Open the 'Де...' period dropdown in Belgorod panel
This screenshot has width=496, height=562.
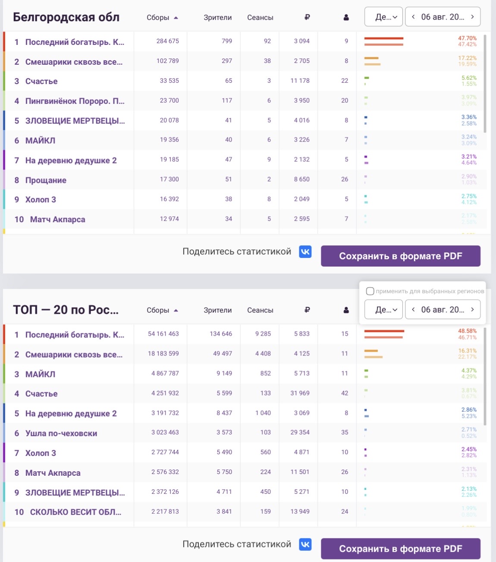(x=383, y=17)
